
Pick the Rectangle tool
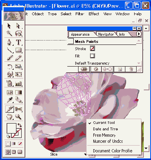pyautogui.click(x=18, y=50)
